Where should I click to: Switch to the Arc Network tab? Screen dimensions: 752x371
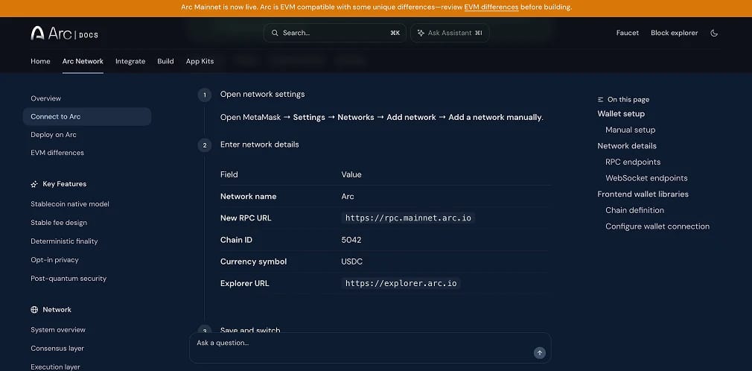pos(83,61)
